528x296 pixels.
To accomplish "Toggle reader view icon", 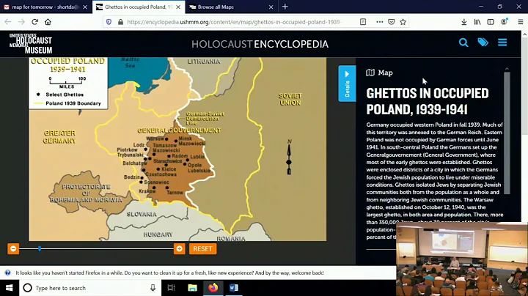I will point(363,22).
